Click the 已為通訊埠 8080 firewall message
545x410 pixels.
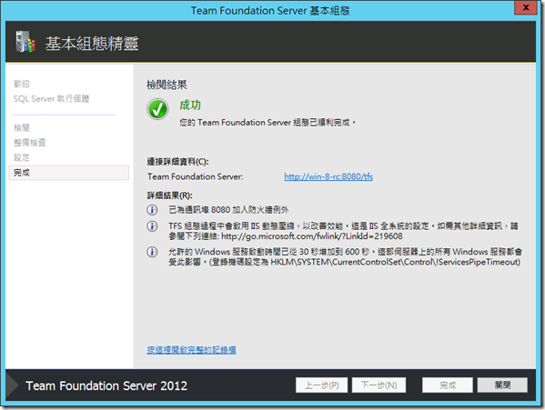[228, 210]
